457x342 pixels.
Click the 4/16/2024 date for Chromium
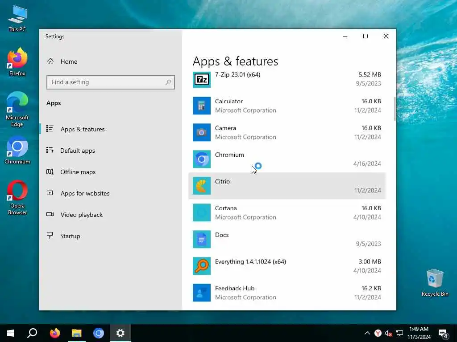367,164
